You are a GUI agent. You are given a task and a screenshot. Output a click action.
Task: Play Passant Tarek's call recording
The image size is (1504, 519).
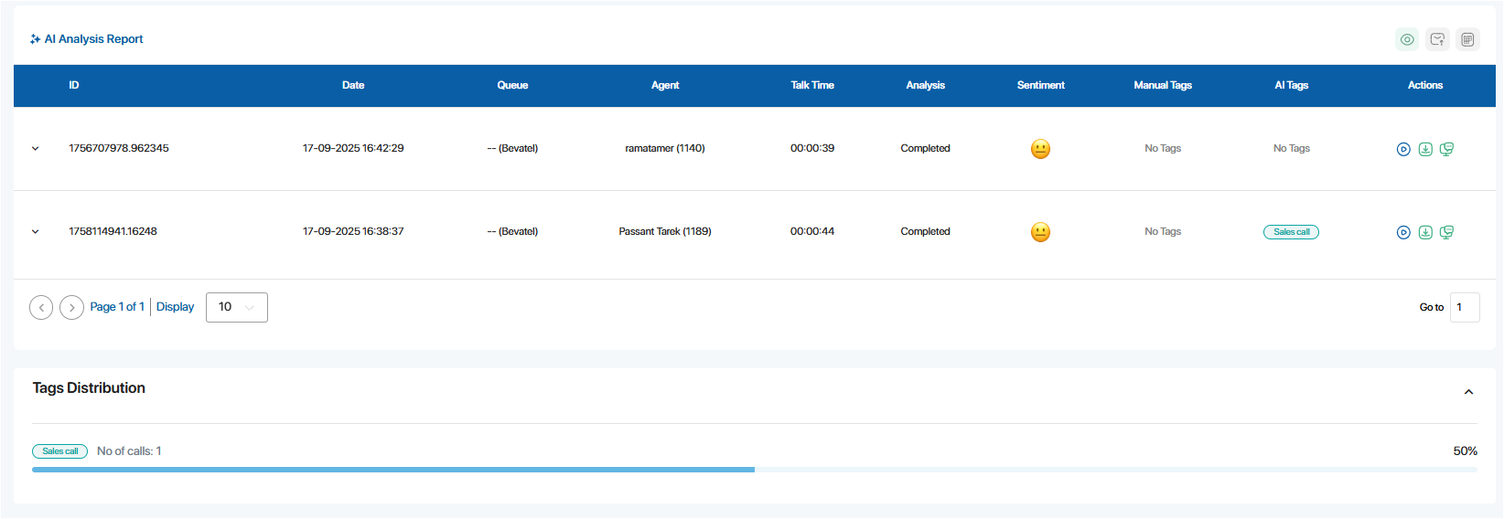point(1403,232)
